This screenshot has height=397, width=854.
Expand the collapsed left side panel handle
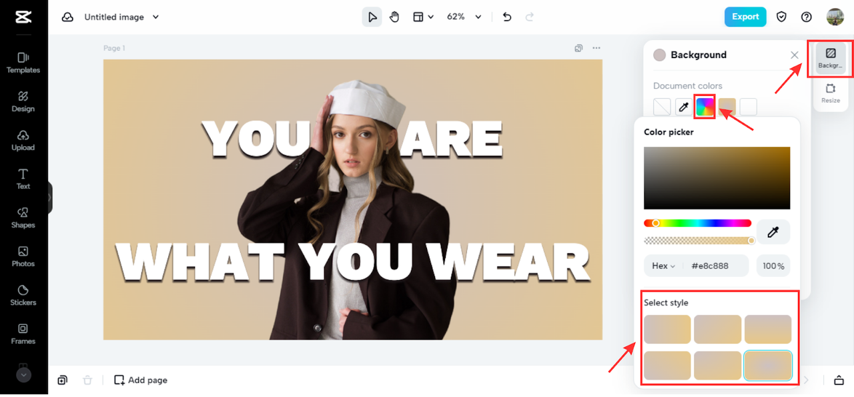click(49, 197)
